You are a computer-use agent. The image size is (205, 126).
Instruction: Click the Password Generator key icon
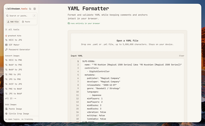point(6,50)
